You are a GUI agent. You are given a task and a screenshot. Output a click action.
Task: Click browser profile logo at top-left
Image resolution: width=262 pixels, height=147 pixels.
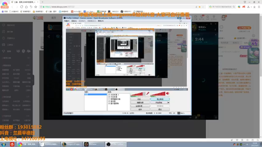pos(5,4)
